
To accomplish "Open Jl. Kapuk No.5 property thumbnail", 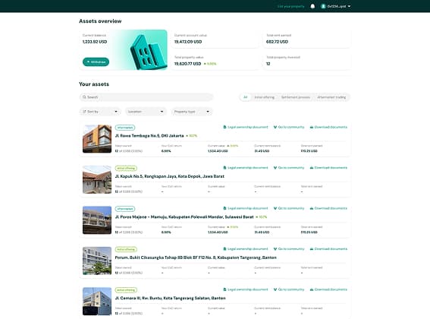I will (x=97, y=179).
